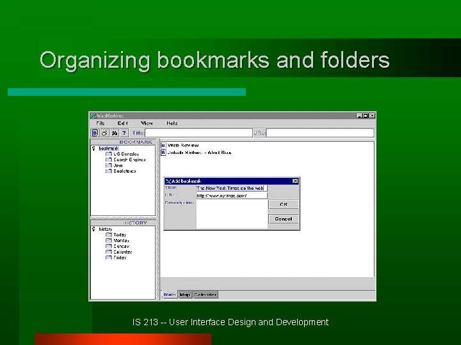Click the toolbar URL input field
The height and width of the screenshot is (345, 461).
tap(320, 133)
